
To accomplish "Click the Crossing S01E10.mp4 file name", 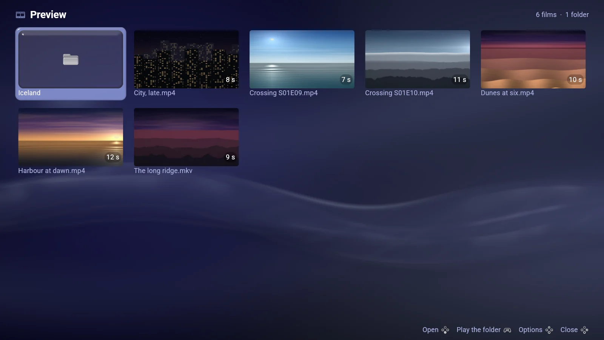I will (x=399, y=93).
